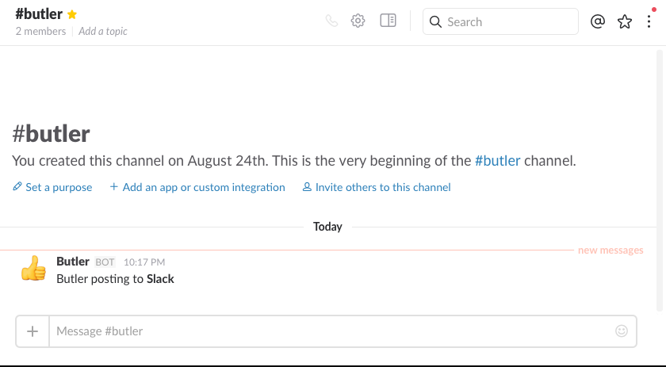Unstar the #butler channel yellow star

tap(72, 14)
